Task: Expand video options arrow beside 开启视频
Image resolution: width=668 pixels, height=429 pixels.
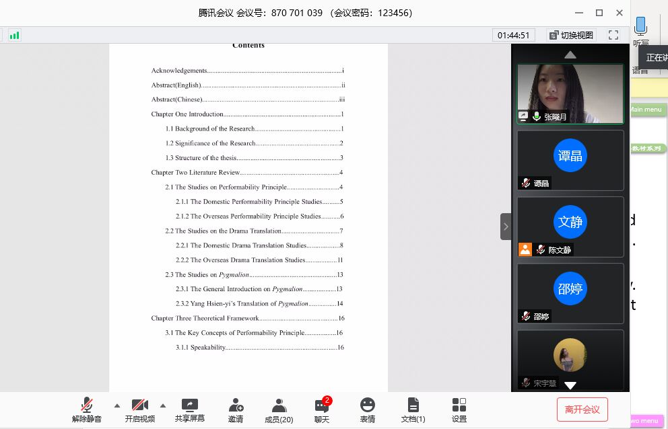Action: (x=162, y=405)
